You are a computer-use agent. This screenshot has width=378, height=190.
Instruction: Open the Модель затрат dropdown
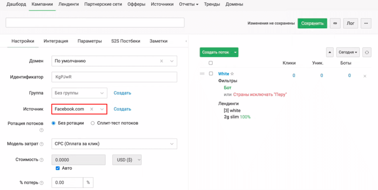114,144
